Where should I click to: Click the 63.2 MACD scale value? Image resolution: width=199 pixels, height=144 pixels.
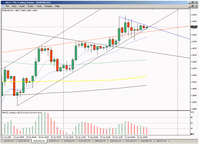click(193, 112)
